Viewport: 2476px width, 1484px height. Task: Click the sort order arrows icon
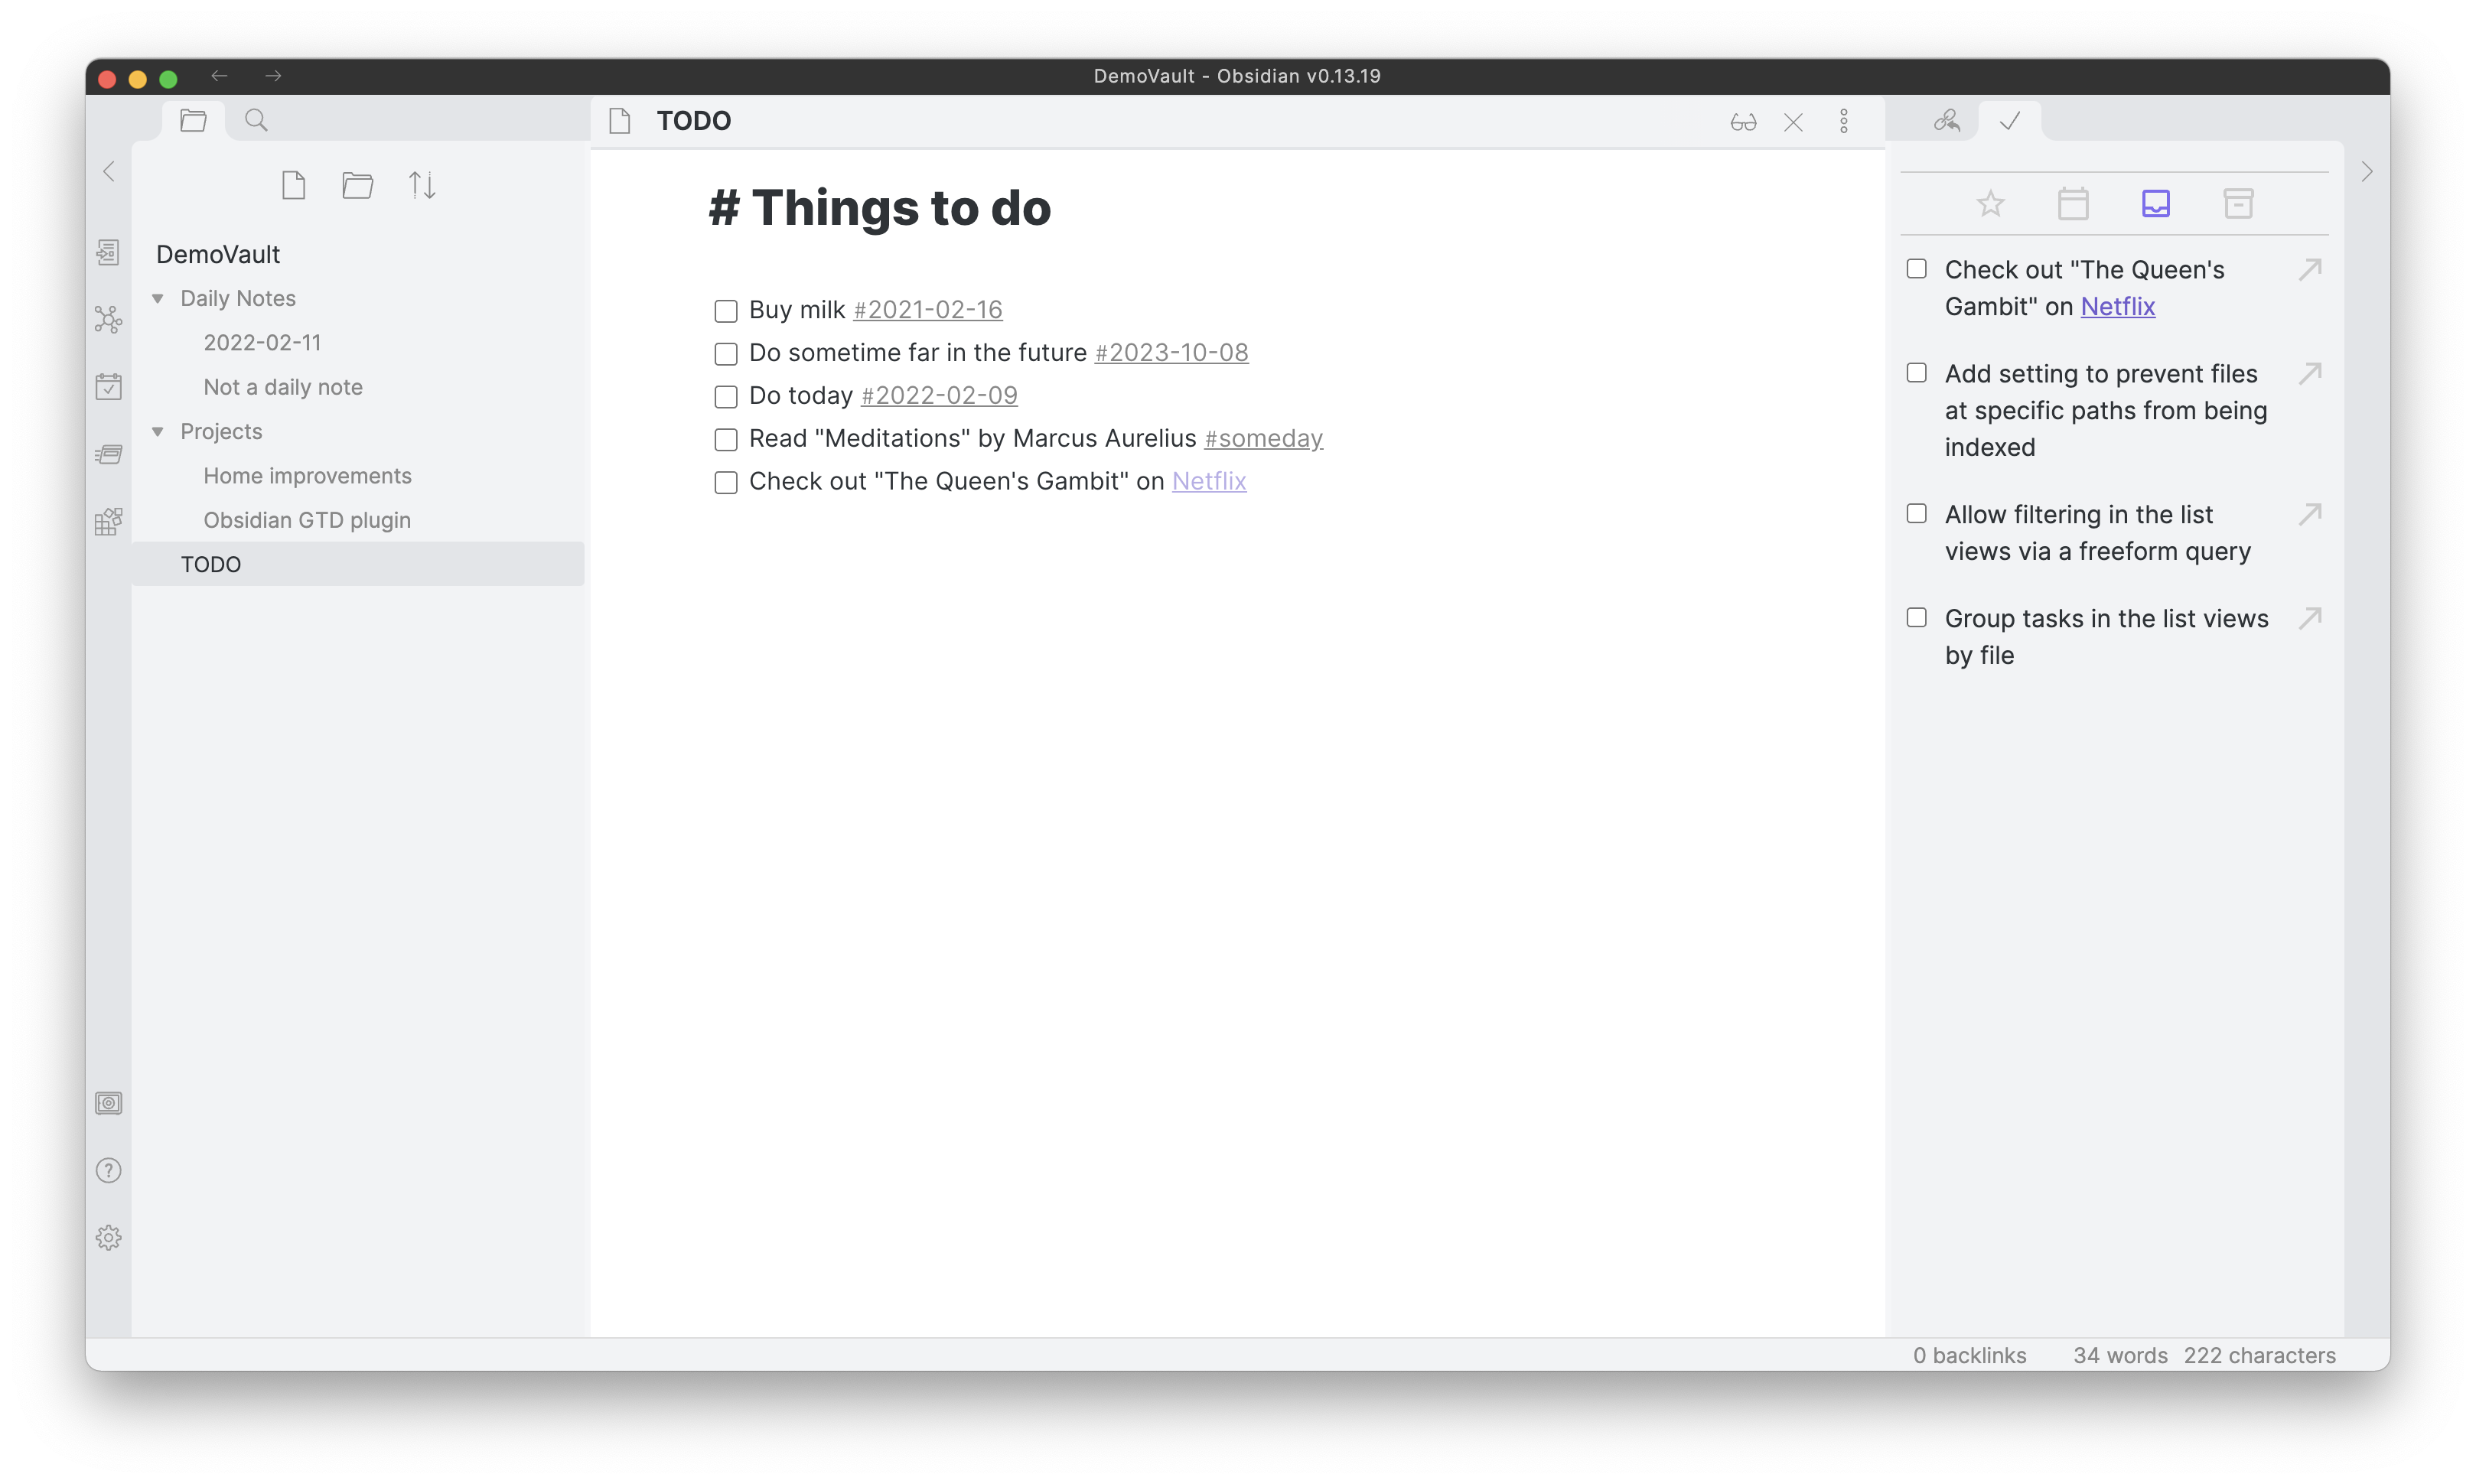coord(422,185)
